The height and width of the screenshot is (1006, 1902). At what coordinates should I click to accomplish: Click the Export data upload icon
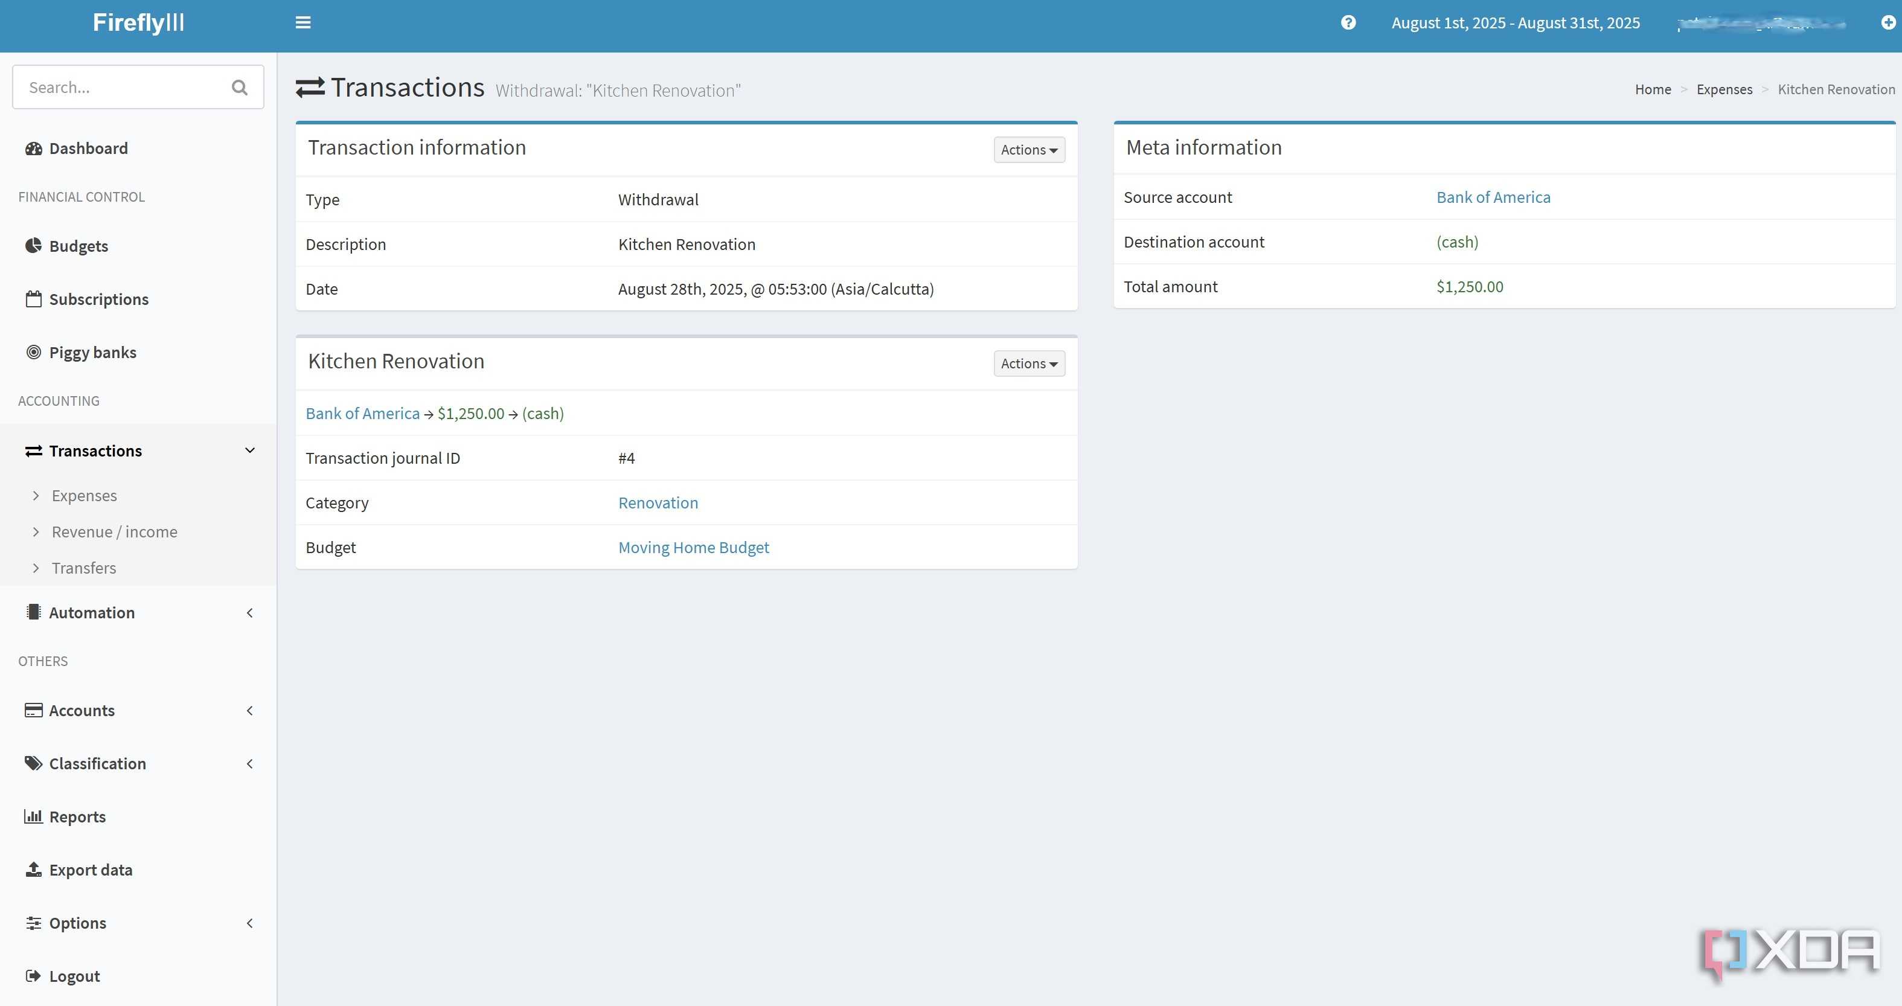[x=33, y=870]
